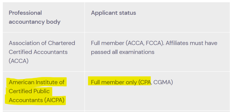The image size is (233, 112).
Task: Click the highlighted 'American Institute of' text
Action: (x=37, y=82)
